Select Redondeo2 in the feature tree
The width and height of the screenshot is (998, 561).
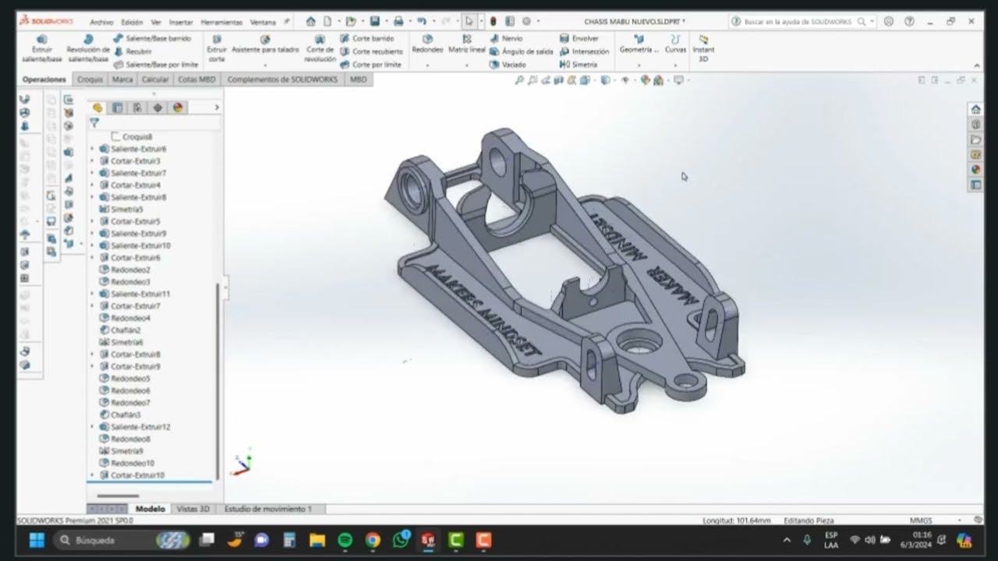coord(125,270)
